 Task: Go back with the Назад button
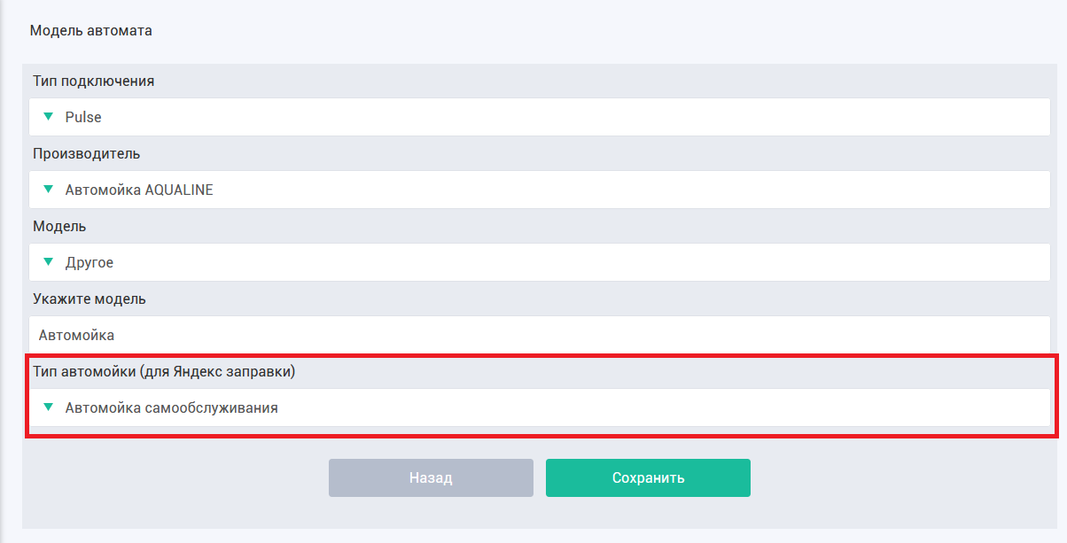tap(431, 477)
